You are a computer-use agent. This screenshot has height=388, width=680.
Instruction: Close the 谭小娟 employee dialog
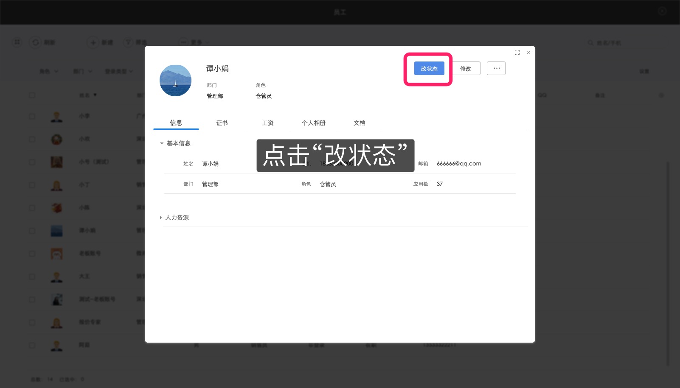coord(528,53)
